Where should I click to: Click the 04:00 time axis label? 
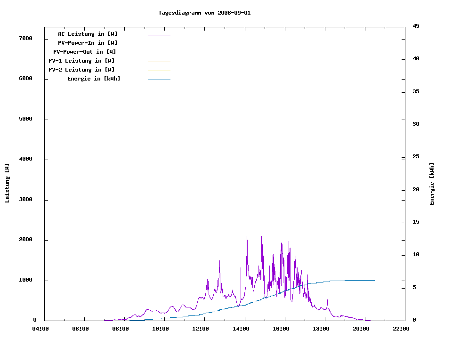[40, 329]
